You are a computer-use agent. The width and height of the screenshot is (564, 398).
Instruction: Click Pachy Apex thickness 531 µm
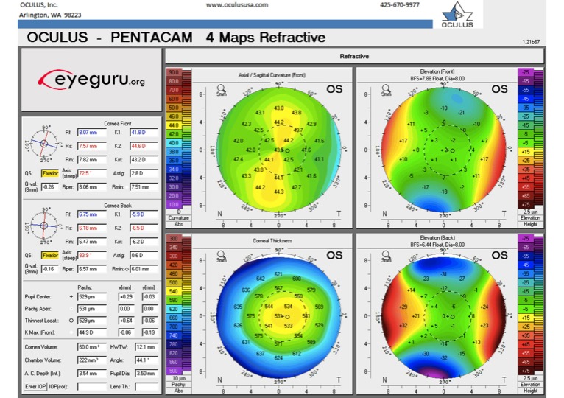coord(92,309)
